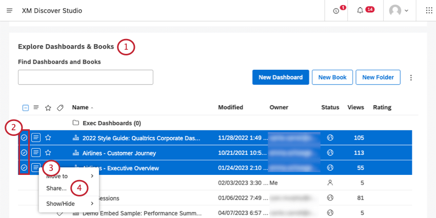Click the New Book button
The image size is (436, 218).
point(332,77)
